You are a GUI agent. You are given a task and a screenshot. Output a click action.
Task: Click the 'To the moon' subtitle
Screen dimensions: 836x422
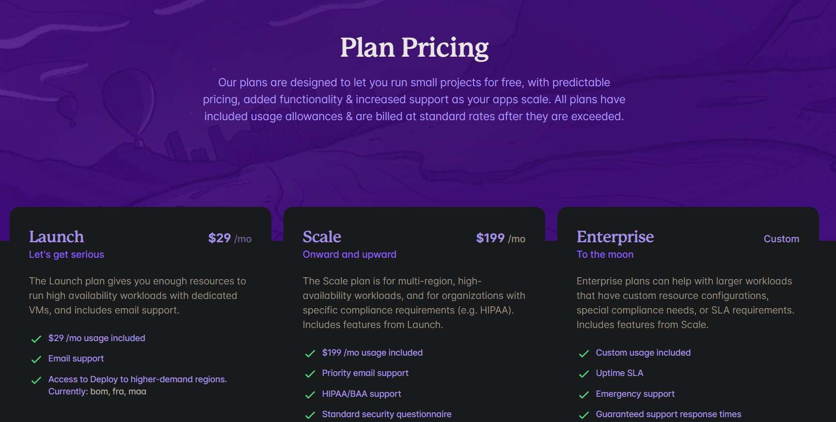[x=605, y=254]
